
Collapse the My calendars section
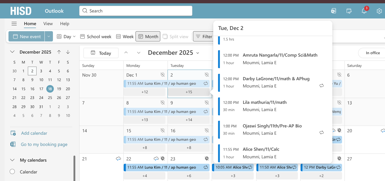click(x=12, y=160)
